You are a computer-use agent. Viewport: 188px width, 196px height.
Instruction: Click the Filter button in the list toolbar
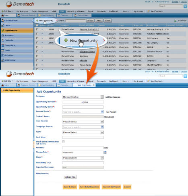click(x=99, y=21)
